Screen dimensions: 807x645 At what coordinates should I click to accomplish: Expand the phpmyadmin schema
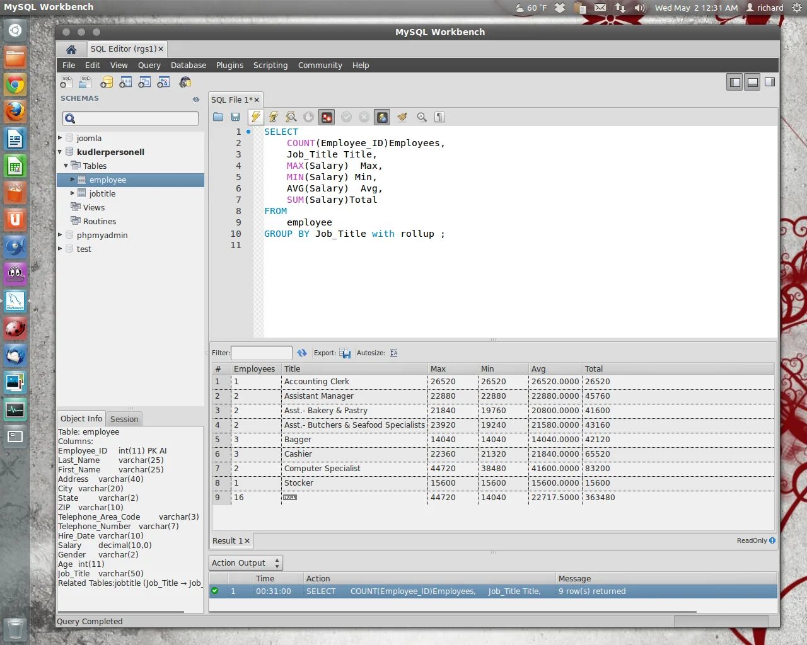[x=61, y=235]
